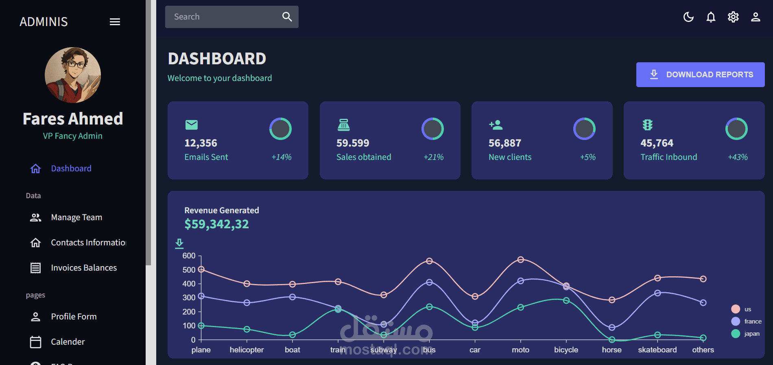Click the add-person icon on New clients card
The image size is (773, 365).
pyautogui.click(x=496, y=125)
